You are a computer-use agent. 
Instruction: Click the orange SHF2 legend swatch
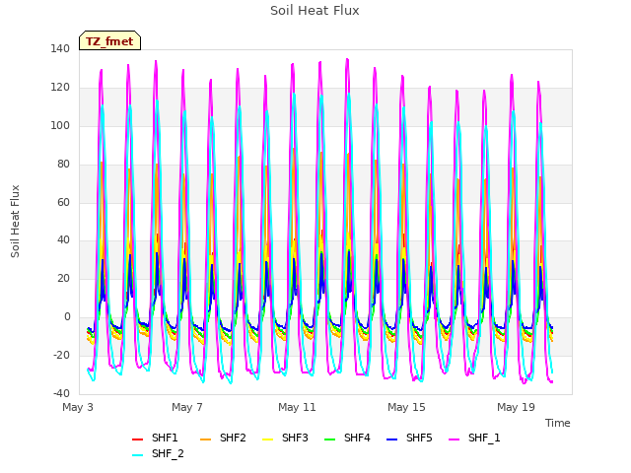tap(206, 439)
